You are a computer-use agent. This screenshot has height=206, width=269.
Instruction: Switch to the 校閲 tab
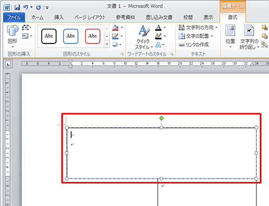[x=188, y=17]
